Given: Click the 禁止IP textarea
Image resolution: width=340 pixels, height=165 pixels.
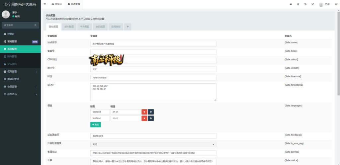Looking at the screenshot, I should 153,92.
